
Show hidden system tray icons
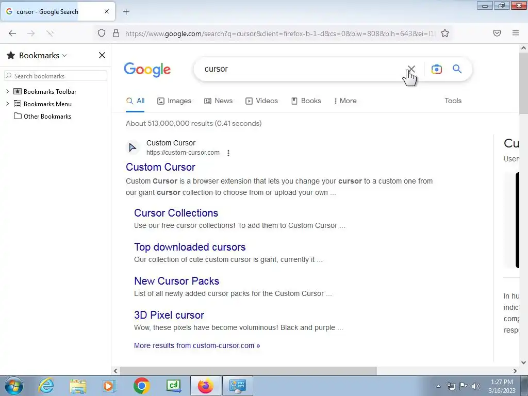tap(438, 386)
